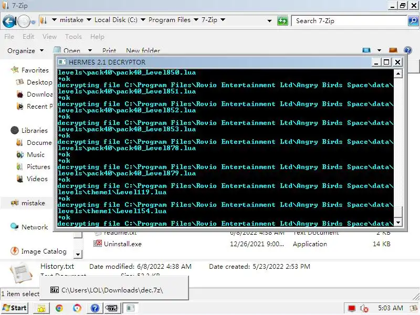
Task: Click the New folder button
Action: (x=143, y=50)
